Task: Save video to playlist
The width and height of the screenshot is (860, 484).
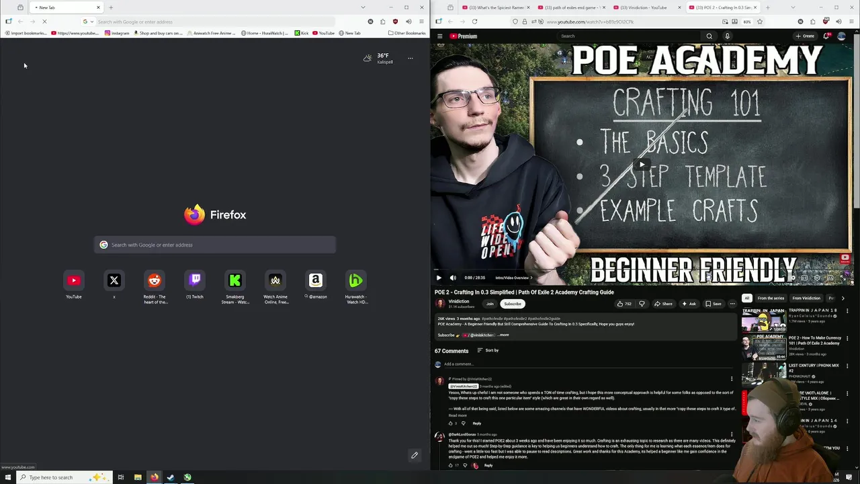Action: 714,304
